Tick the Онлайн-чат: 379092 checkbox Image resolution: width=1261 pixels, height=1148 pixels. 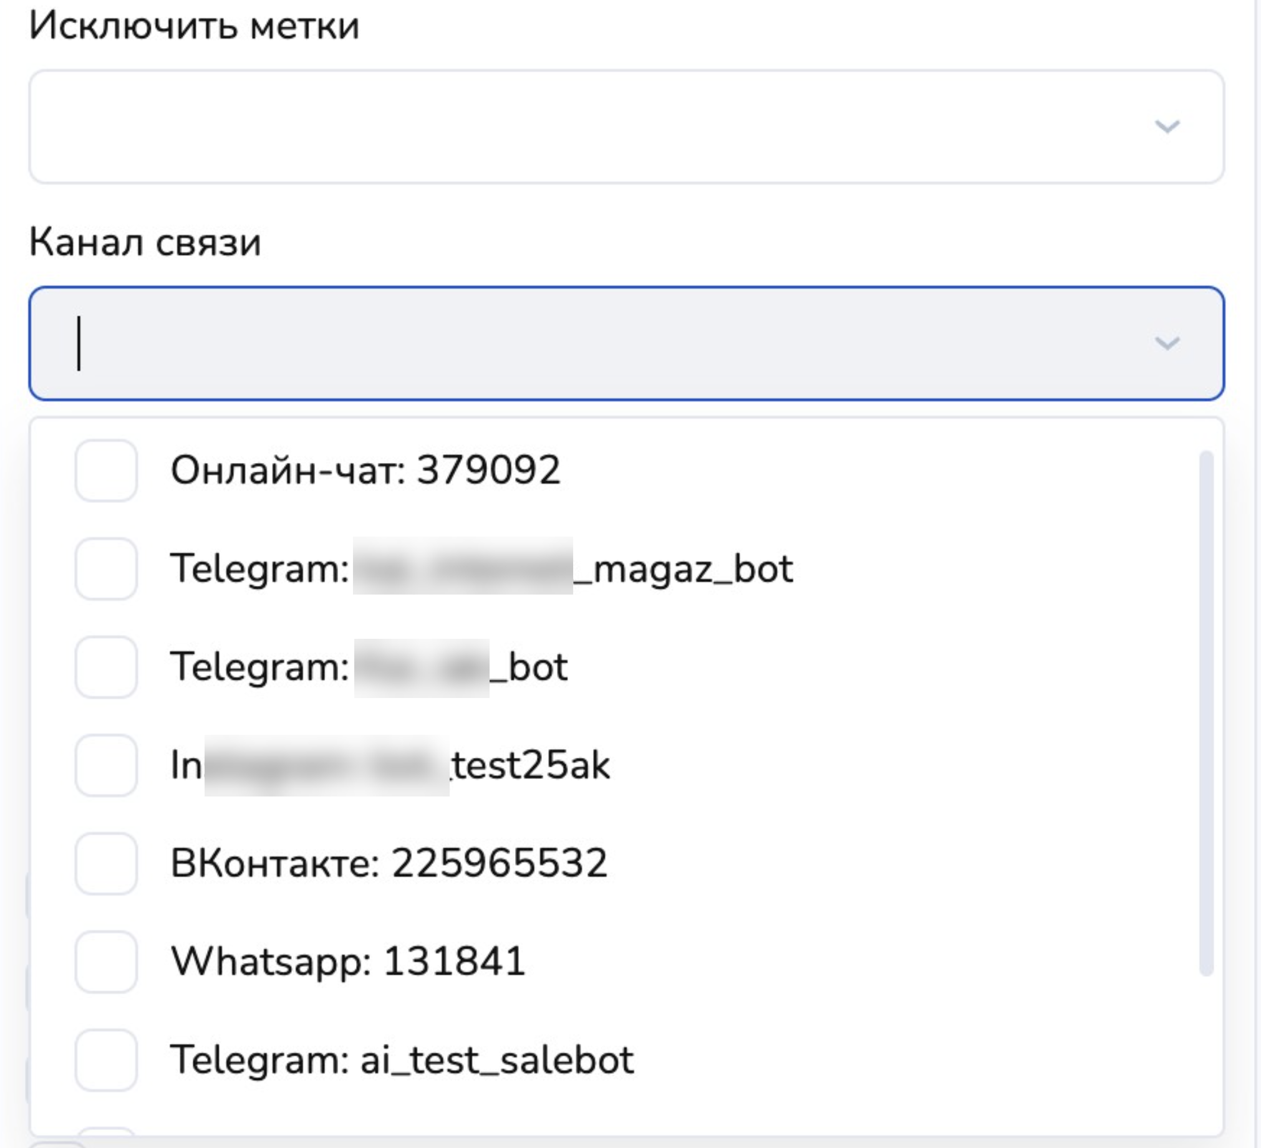(106, 471)
